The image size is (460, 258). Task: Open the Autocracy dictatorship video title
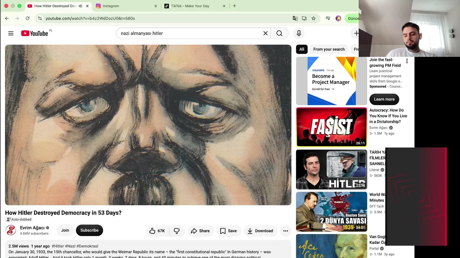coord(388,116)
